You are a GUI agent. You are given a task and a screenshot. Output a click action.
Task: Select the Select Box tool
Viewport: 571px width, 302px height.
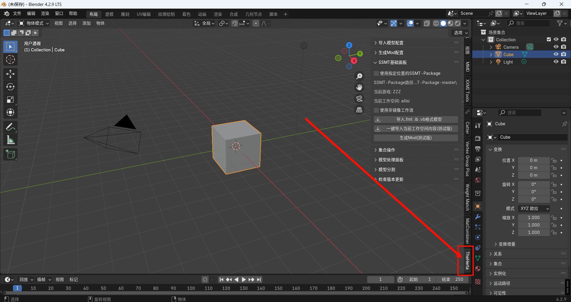[10, 47]
